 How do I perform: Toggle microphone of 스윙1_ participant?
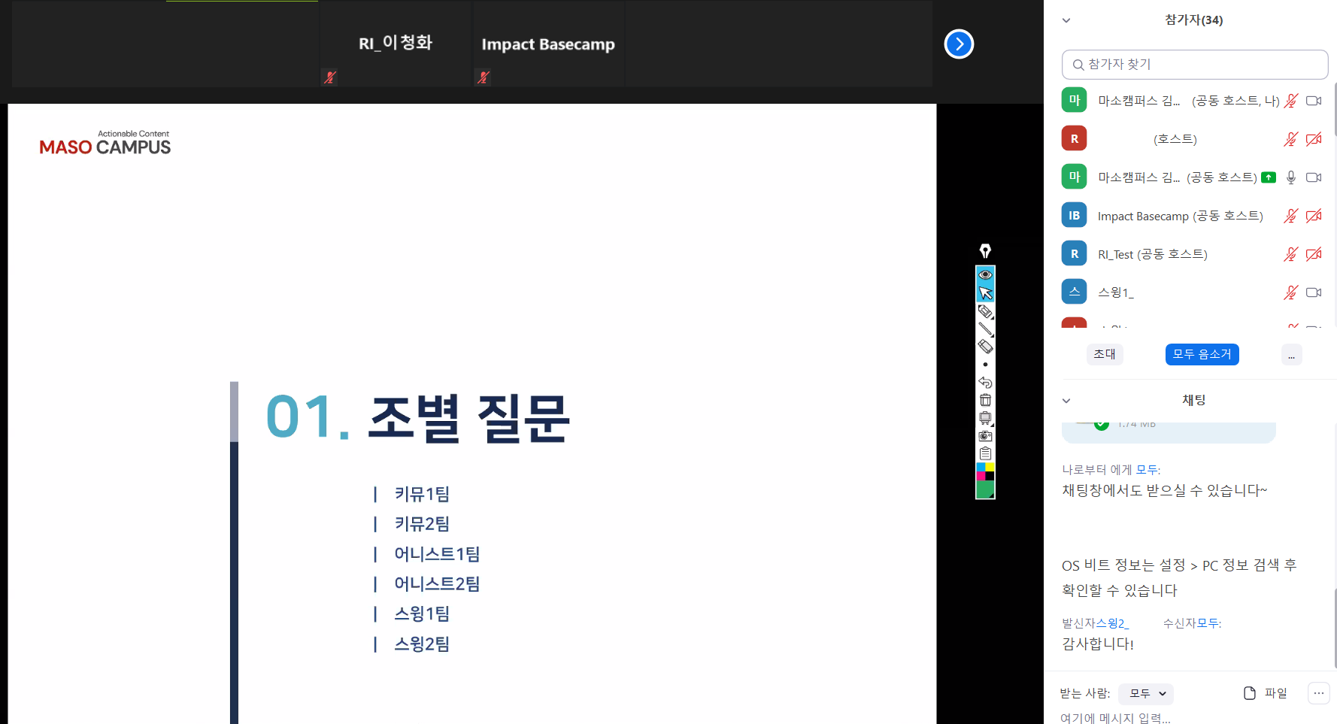coord(1290,292)
